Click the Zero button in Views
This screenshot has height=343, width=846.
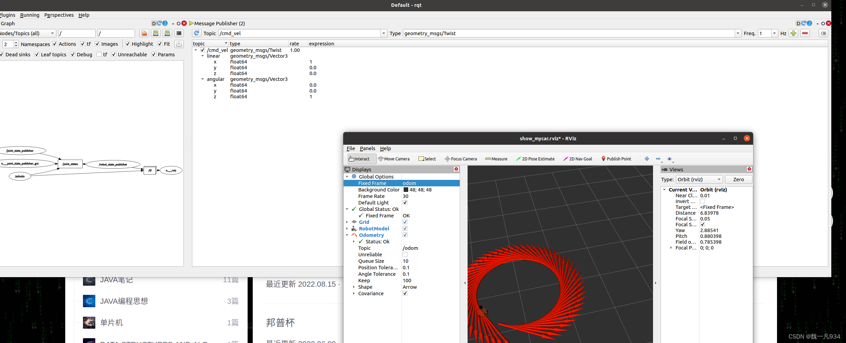tap(738, 180)
